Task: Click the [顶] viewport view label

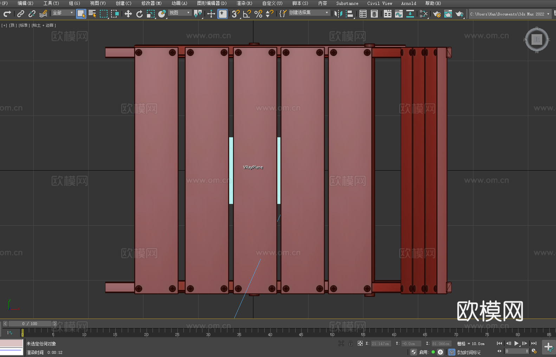Action: pyautogui.click(x=13, y=25)
